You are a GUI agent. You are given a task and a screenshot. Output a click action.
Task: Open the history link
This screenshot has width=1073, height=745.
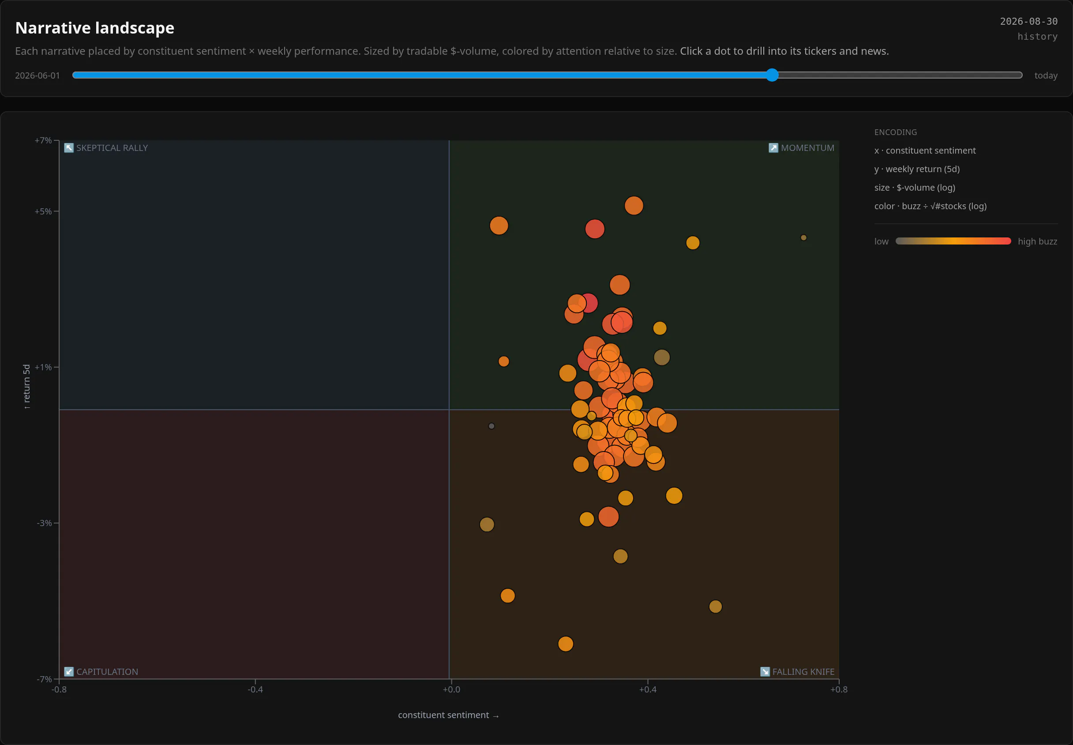[x=1037, y=36]
